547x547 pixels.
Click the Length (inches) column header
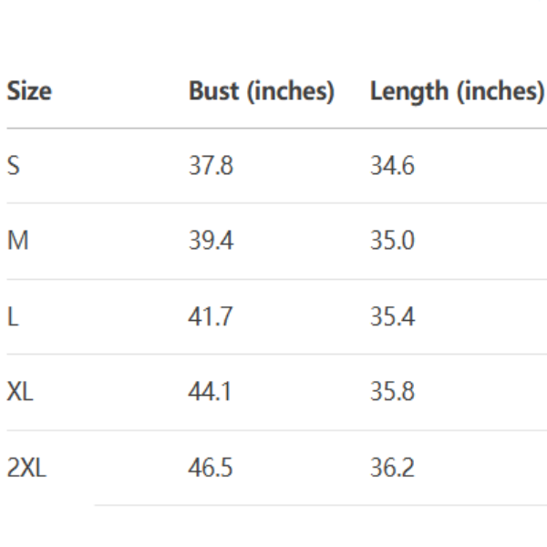(457, 91)
